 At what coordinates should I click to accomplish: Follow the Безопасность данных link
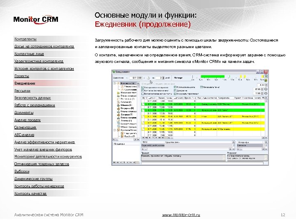(x=32, y=98)
